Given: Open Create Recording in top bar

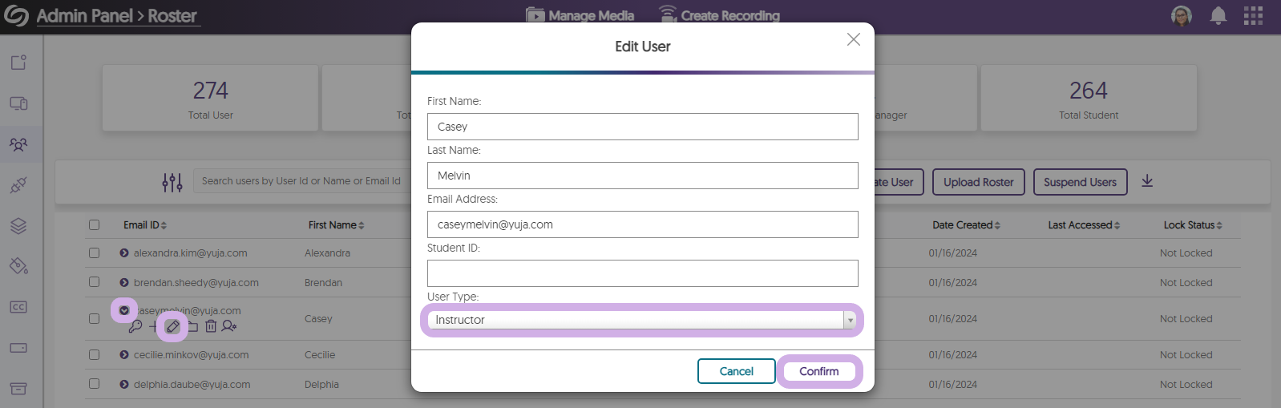Looking at the screenshot, I should 719,15.
